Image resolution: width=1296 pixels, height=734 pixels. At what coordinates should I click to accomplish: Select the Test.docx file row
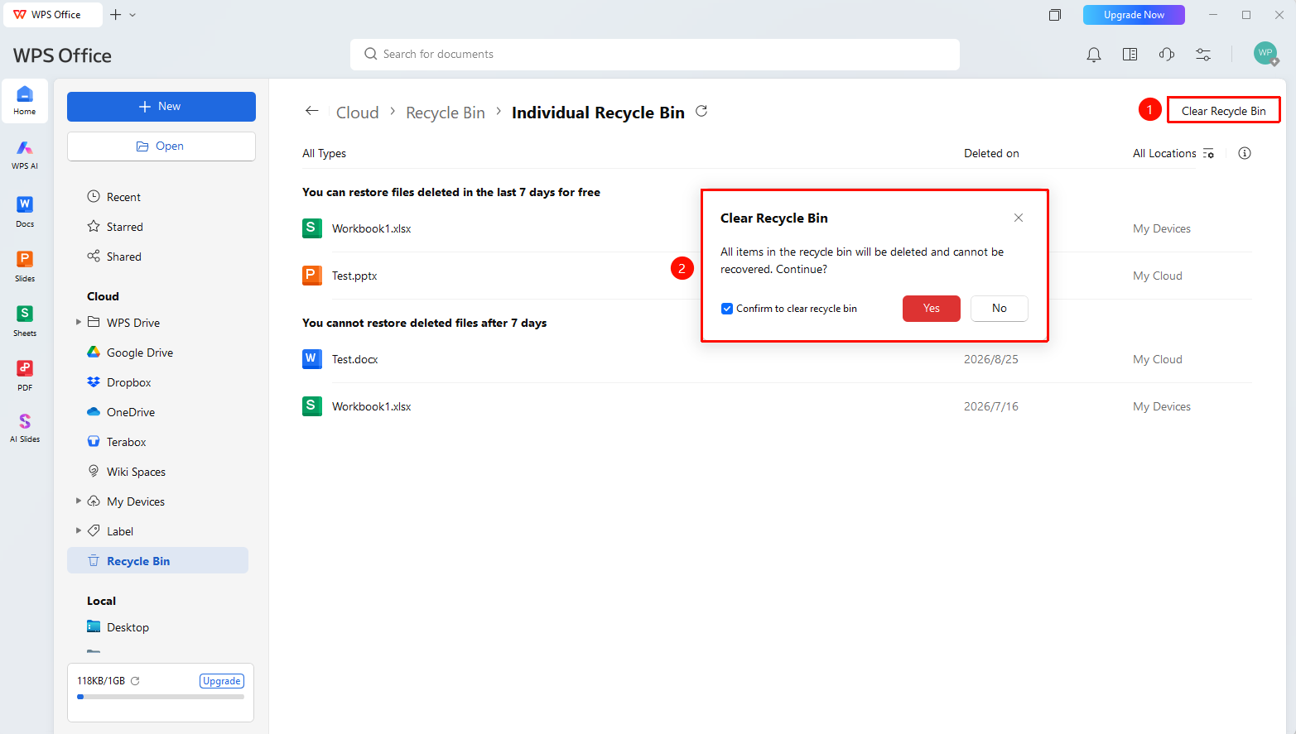click(x=777, y=359)
